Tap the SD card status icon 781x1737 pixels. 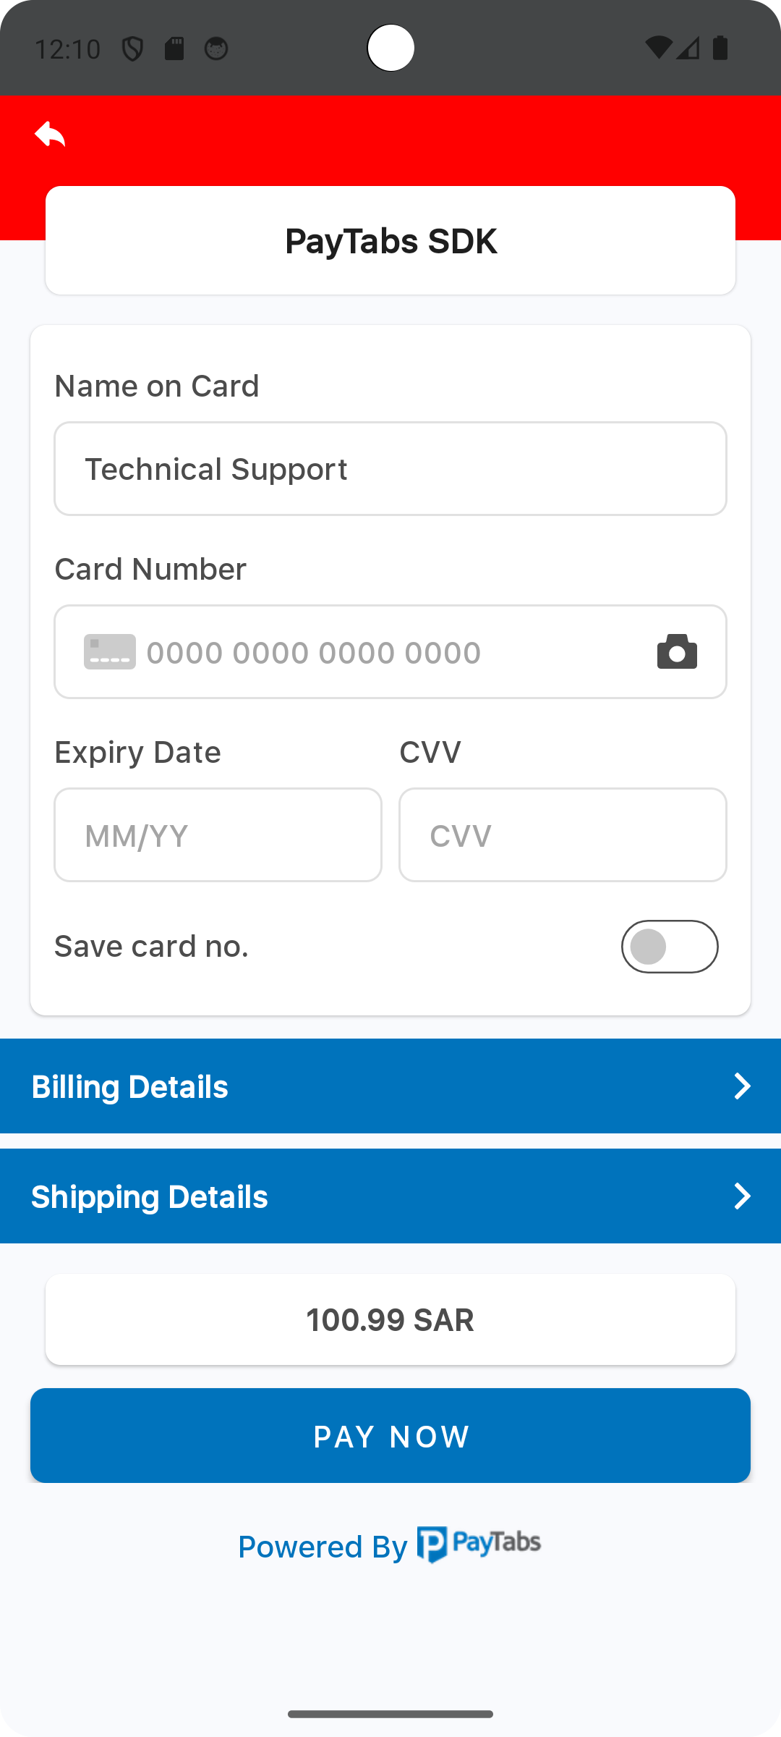(x=174, y=49)
